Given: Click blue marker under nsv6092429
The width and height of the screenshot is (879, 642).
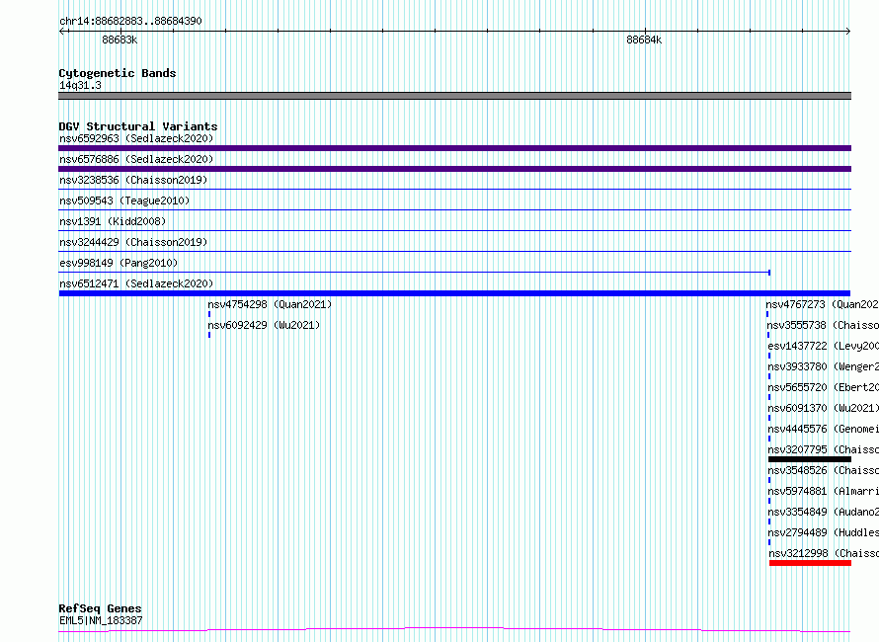Looking at the screenshot, I should point(209,335).
